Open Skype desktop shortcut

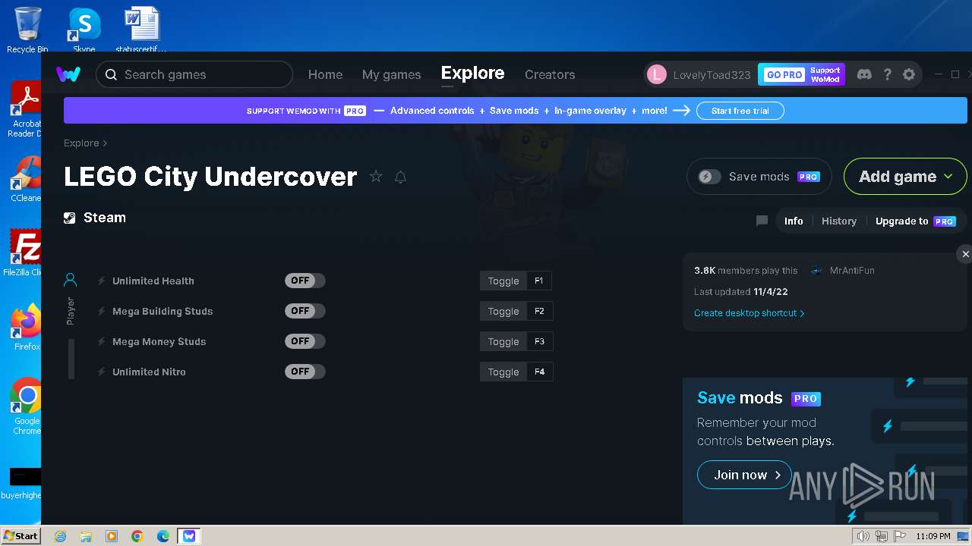point(84,29)
